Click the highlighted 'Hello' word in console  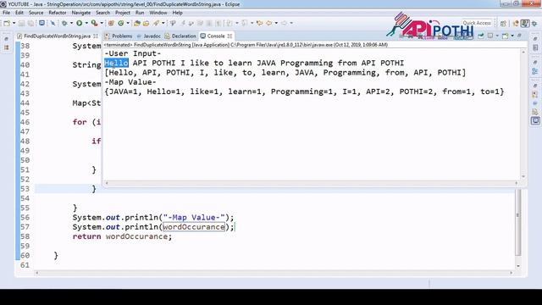click(x=117, y=63)
